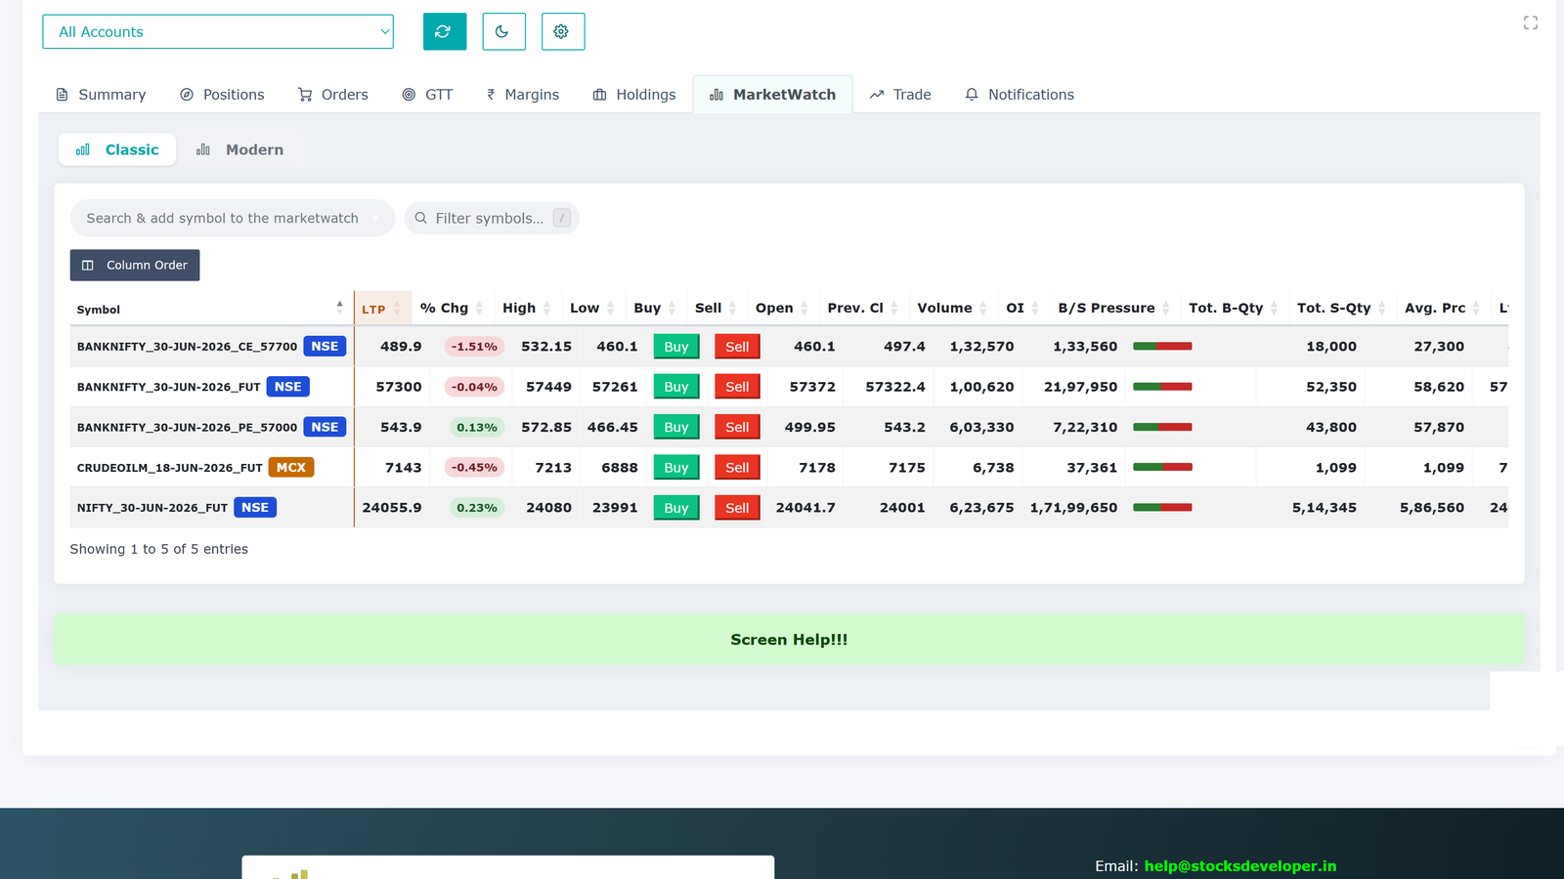Open the Column Order button
Image resolution: width=1564 pixels, height=879 pixels.
point(135,265)
